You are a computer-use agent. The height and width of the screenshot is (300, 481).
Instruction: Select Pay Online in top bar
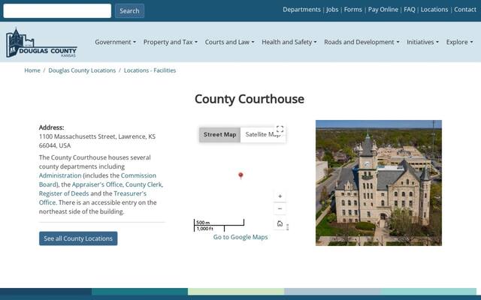click(383, 10)
